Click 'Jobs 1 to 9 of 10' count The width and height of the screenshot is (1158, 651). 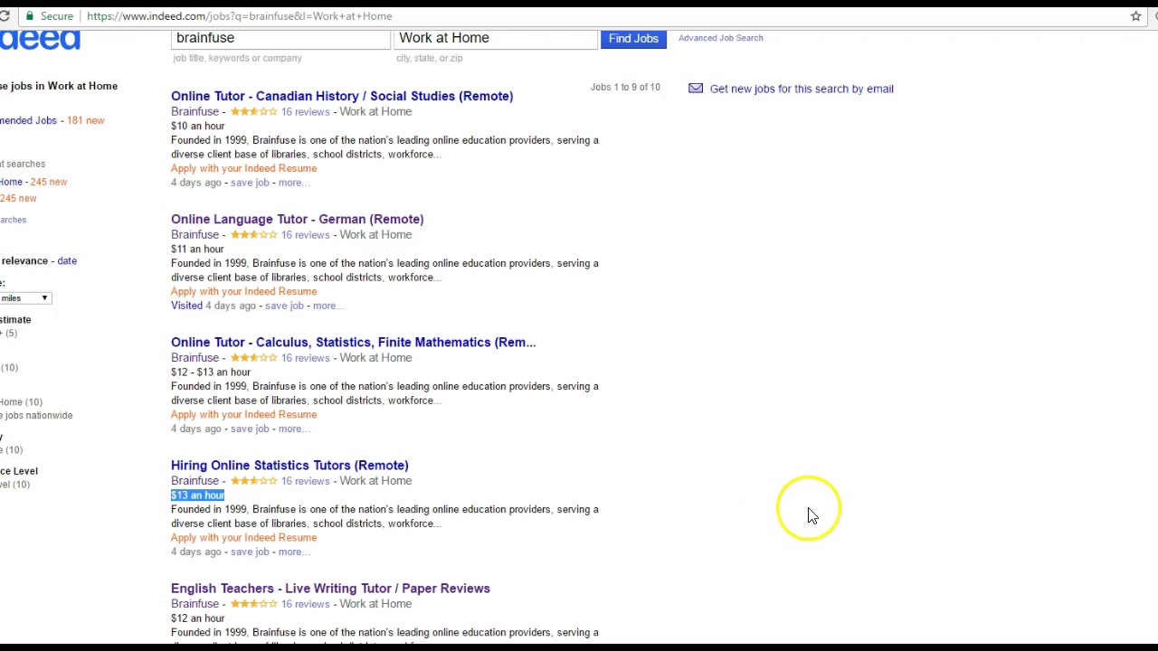pos(625,88)
